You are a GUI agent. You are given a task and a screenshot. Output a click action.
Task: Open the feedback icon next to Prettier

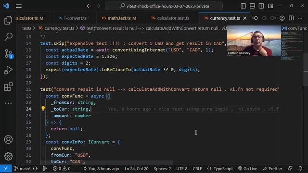pos(290,169)
